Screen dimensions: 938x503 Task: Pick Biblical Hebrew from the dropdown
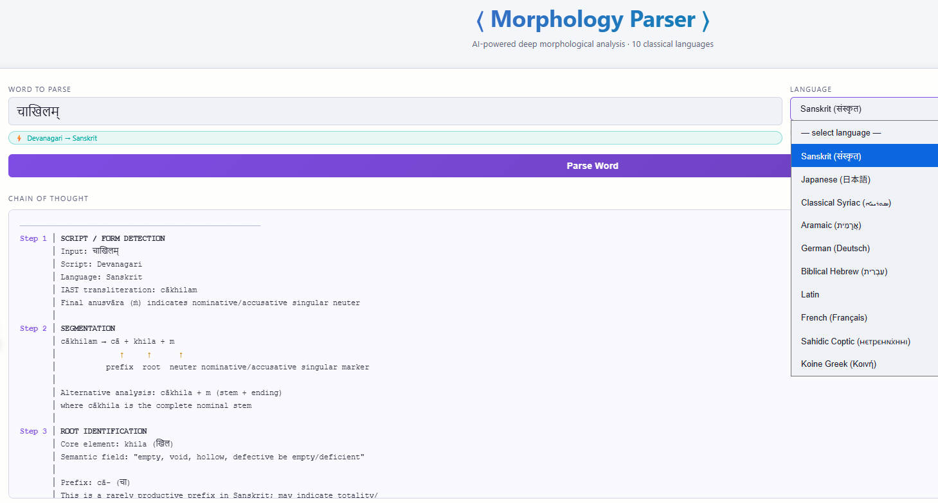pyautogui.click(x=843, y=272)
